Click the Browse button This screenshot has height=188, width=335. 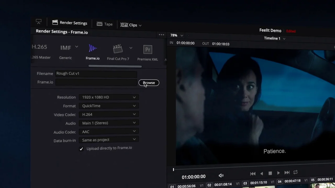(149, 83)
